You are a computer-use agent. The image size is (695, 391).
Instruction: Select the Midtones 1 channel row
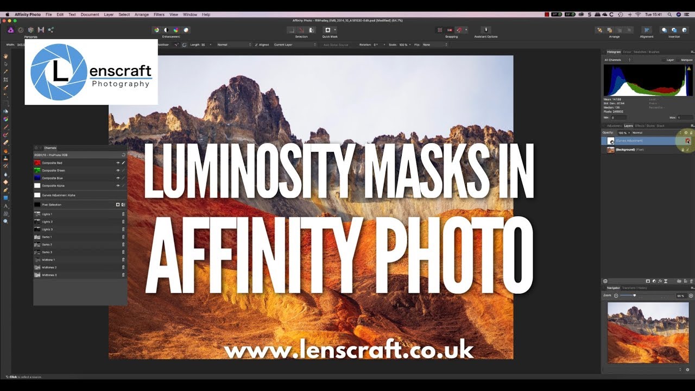point(80,260)
